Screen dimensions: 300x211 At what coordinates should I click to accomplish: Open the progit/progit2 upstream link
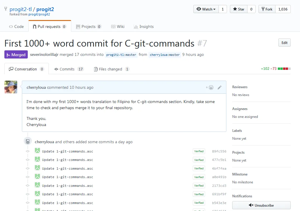(x=39, y=14)
